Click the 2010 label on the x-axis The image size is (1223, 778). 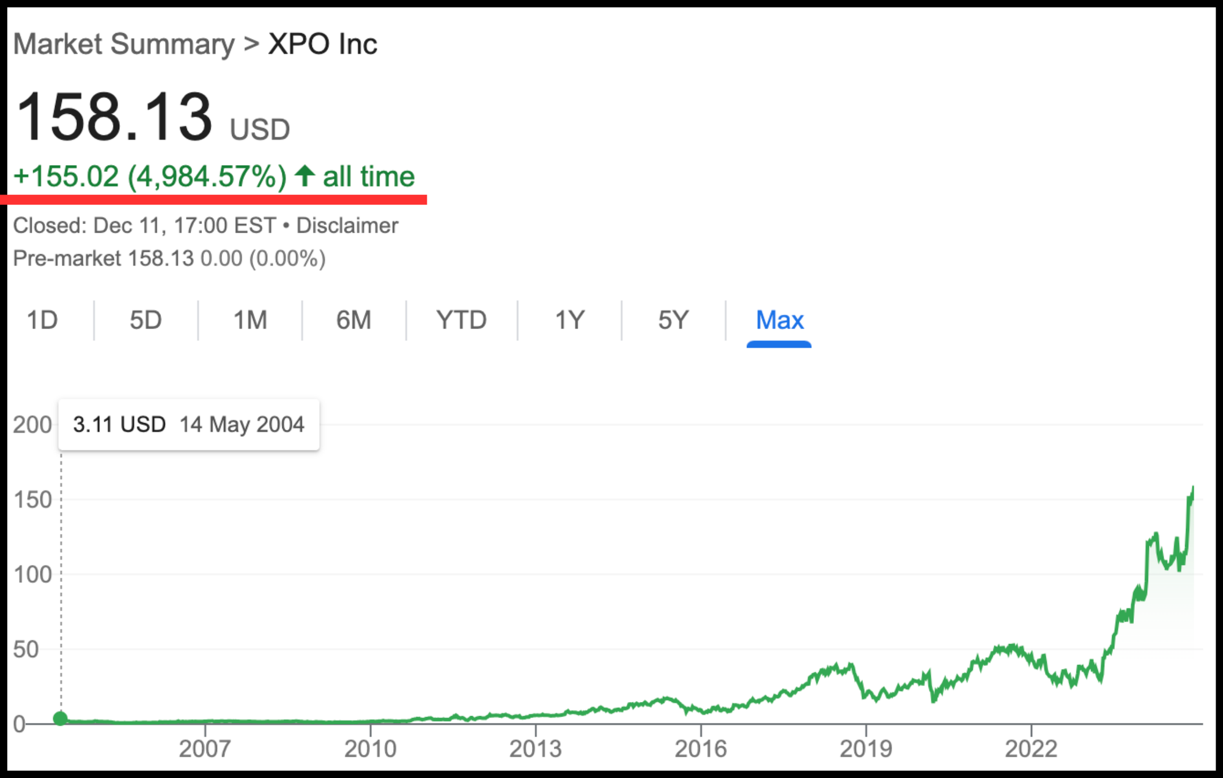click(370, 749)
